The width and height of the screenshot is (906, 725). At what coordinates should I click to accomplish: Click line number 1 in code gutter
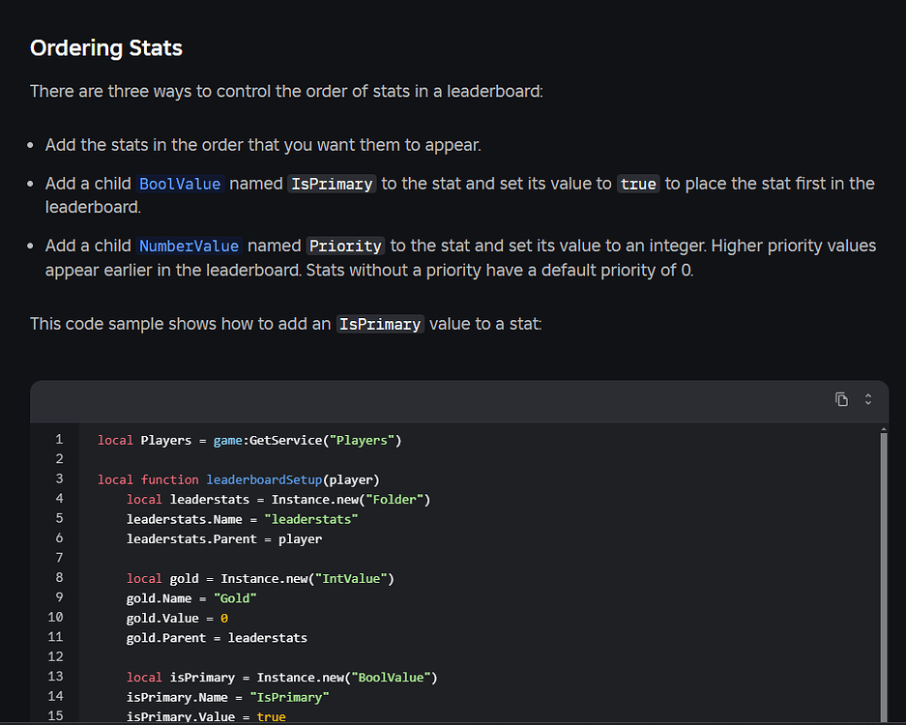tap(59, 440)
